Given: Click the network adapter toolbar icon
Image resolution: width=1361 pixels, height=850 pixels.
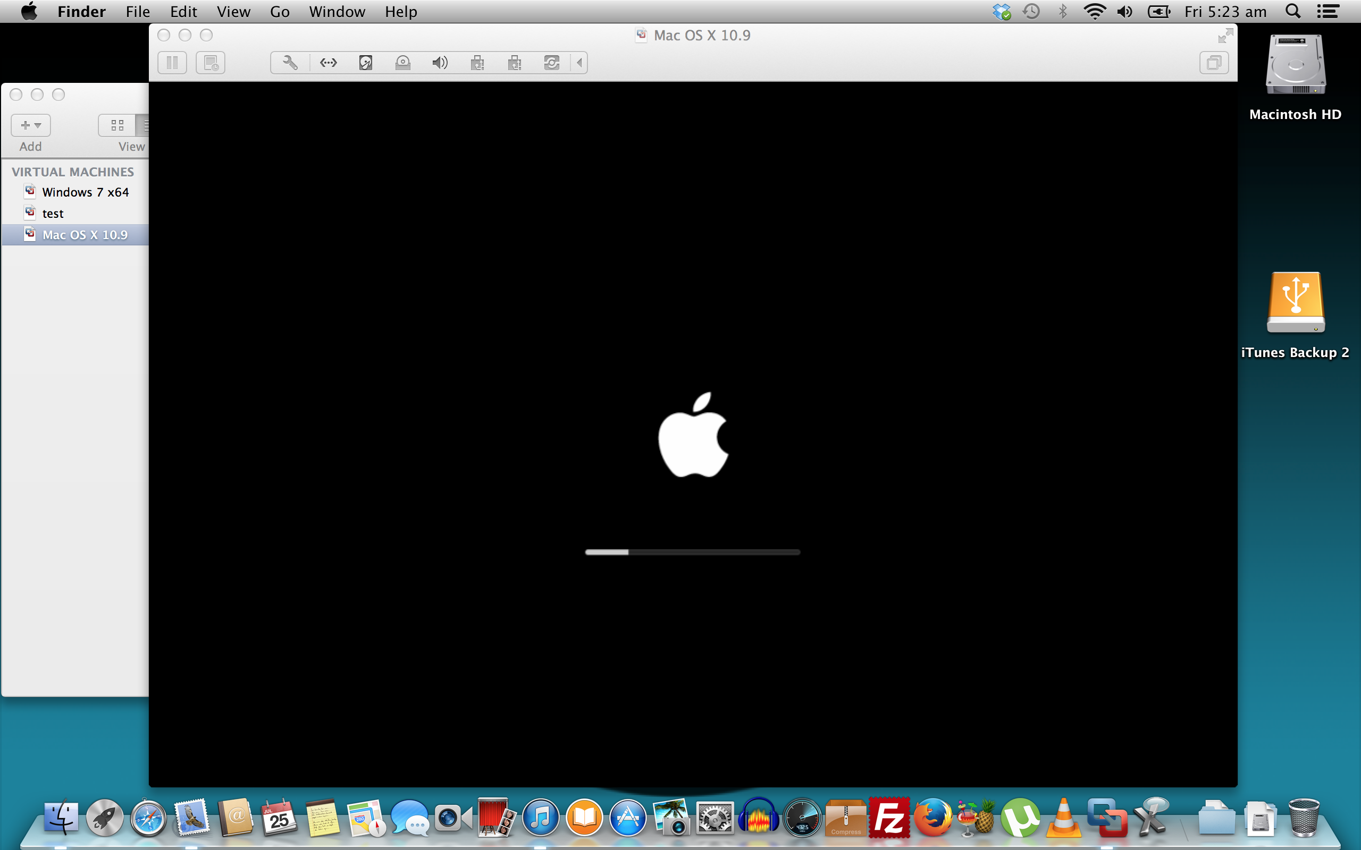Looking at the screenshot, I should 328,62.
